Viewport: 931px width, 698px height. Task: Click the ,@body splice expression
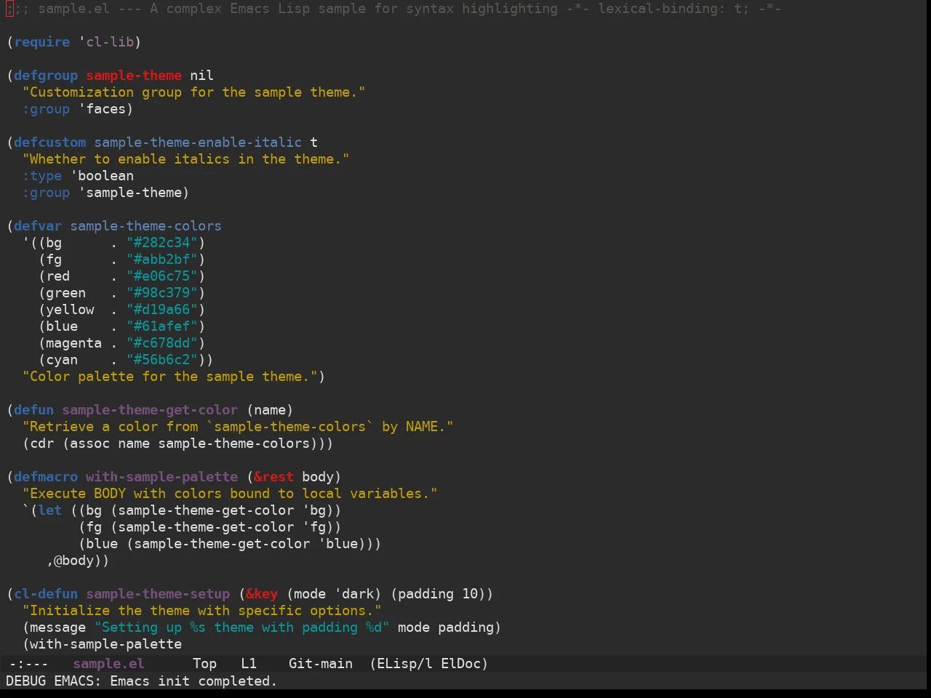point(74,561)
